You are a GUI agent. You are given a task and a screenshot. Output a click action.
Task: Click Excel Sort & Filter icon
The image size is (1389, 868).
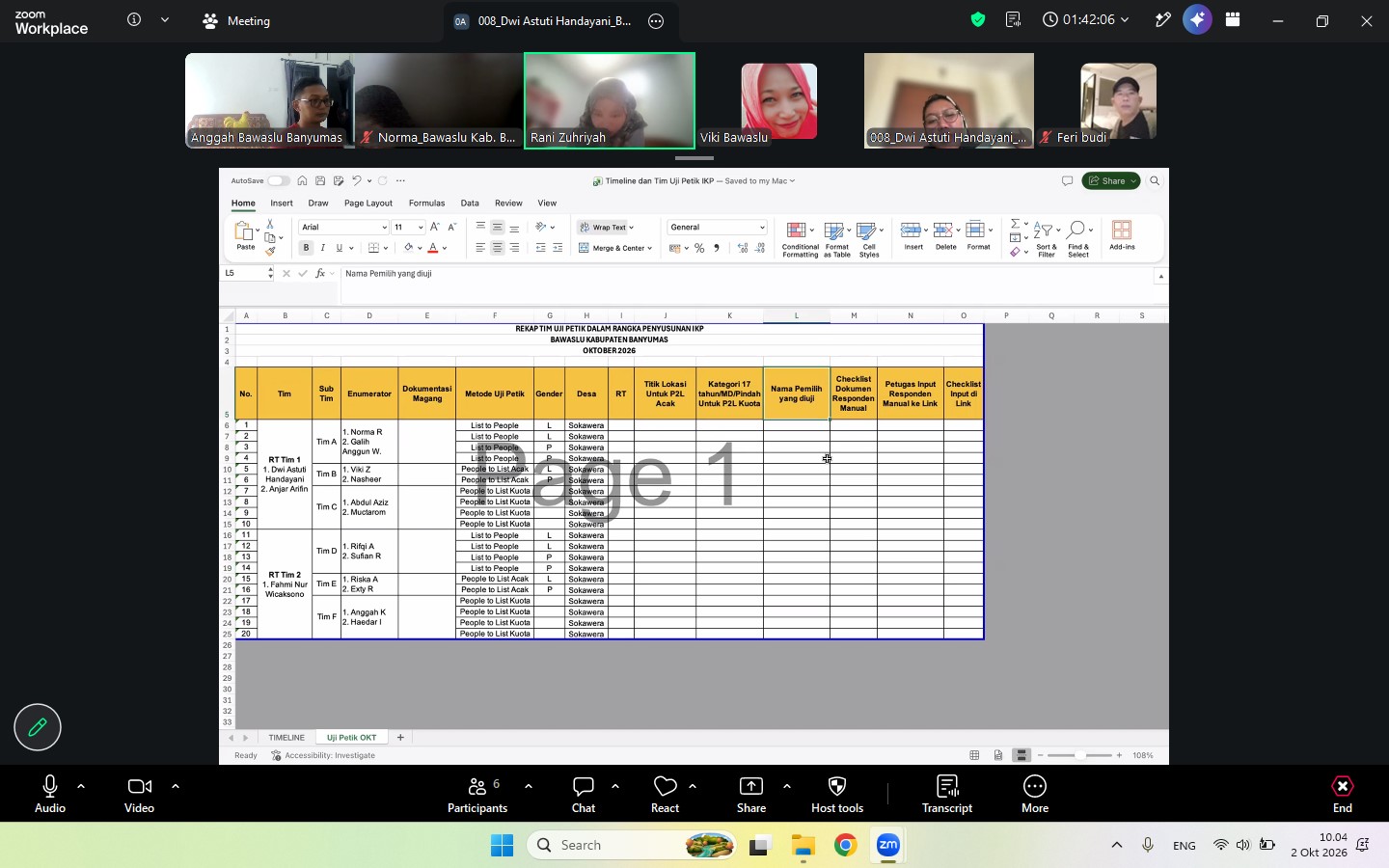tap(1046, 238)
